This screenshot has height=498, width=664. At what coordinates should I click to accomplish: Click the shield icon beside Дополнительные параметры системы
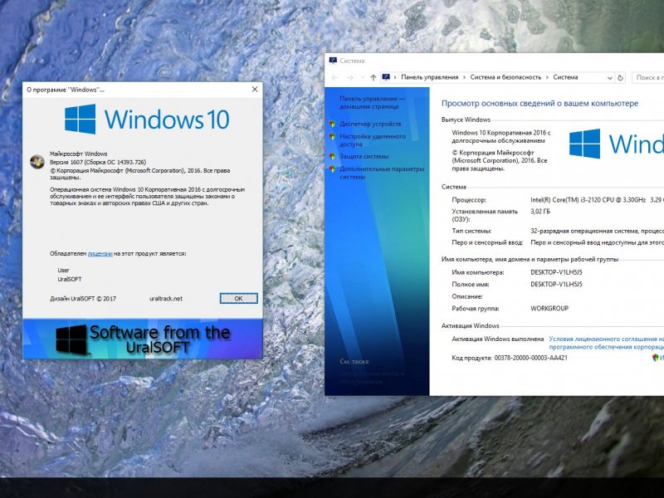(333, 169)
